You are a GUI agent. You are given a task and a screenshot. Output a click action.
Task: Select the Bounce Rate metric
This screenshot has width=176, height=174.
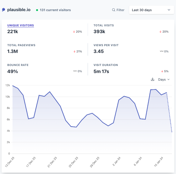pyautogui.click(x=18, y=65)
